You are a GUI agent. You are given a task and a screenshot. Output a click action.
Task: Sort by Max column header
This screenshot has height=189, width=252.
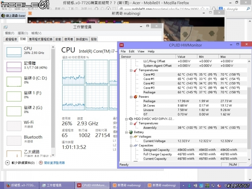229,57
